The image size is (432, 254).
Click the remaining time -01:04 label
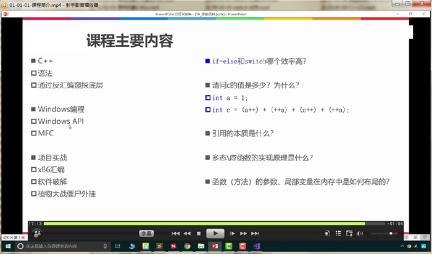(x=395, y=224)
